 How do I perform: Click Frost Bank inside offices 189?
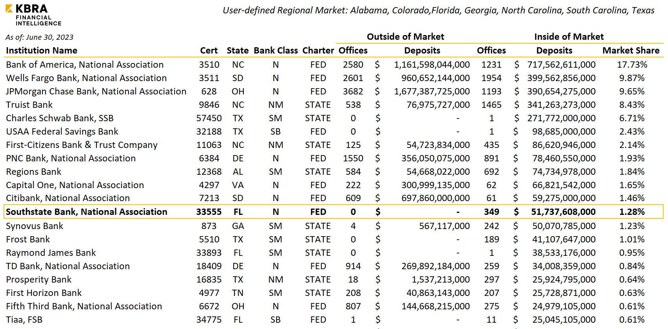(x=491, y=239)
